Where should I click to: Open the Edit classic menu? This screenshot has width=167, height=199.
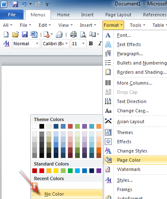tap(45, 25)
